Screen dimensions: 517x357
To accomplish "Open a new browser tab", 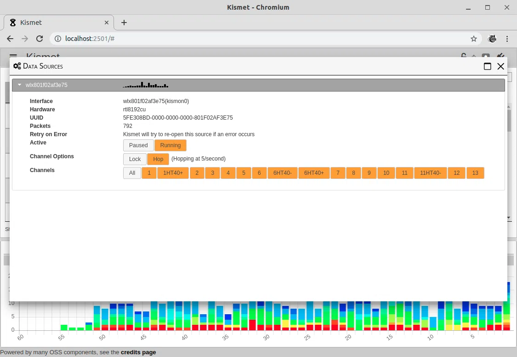I will pos(124,23).
